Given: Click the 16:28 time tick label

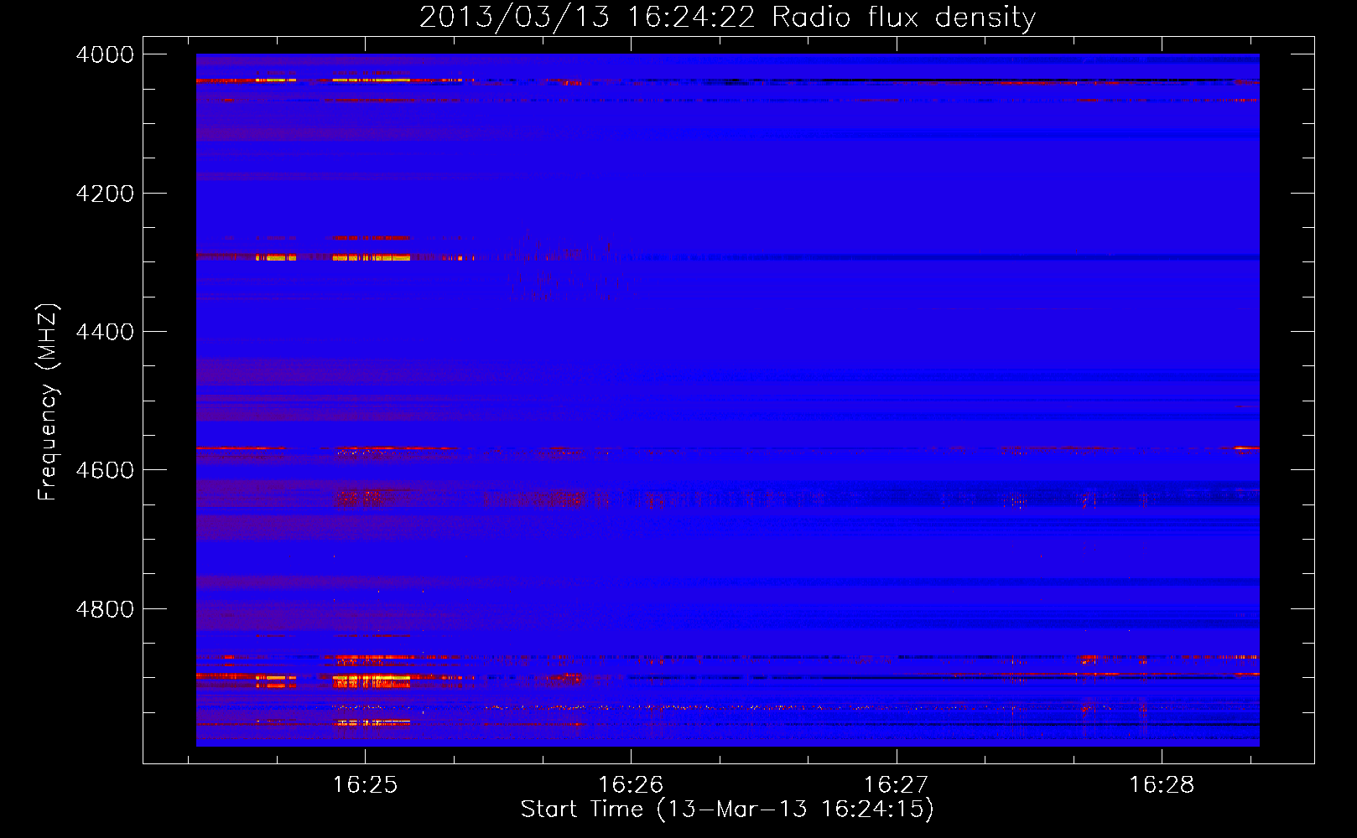Looking at the screenshot, I should pos(1162,785).
